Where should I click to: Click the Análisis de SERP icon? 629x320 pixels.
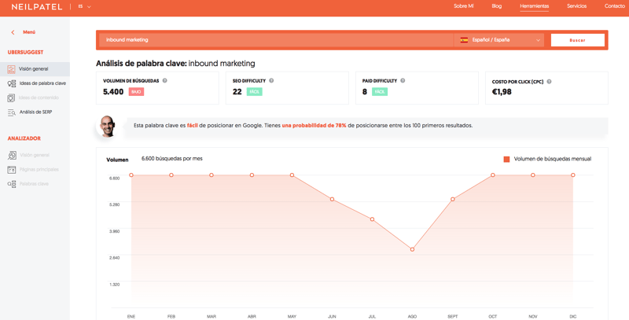(12, 112)
